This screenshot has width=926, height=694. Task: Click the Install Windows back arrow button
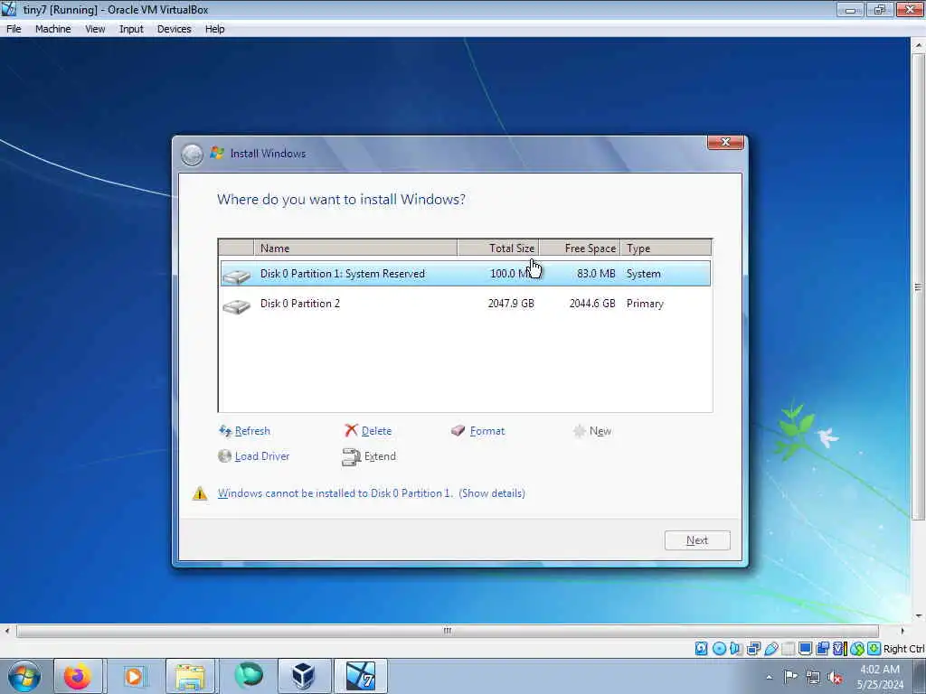[192, 155]
